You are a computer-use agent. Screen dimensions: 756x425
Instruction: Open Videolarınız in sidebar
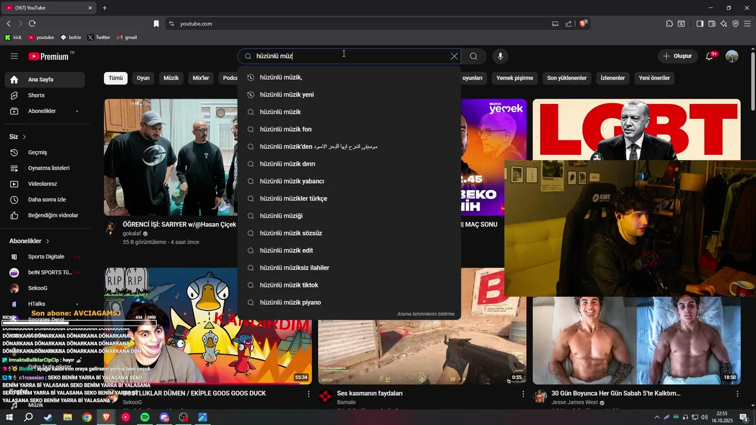point(45,184)
